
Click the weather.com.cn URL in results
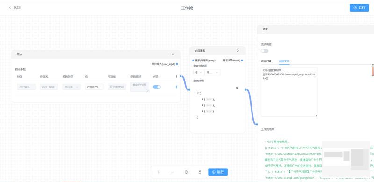[293, 154]
